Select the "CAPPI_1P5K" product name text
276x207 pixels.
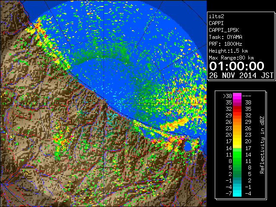(x=224, y=30)
